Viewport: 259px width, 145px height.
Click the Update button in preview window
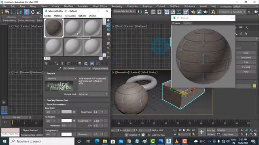click(187, 23)
